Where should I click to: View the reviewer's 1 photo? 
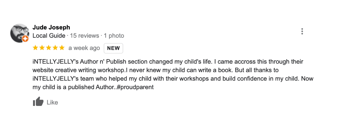114,36
